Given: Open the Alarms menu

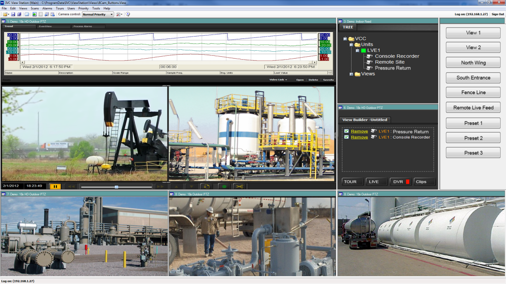Looking at the screenshot, I should [47, 8].
